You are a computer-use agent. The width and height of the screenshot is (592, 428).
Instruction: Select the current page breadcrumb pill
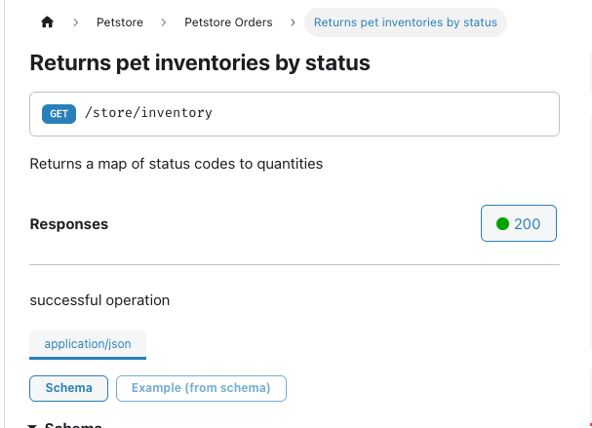click(x=405, y=22)
